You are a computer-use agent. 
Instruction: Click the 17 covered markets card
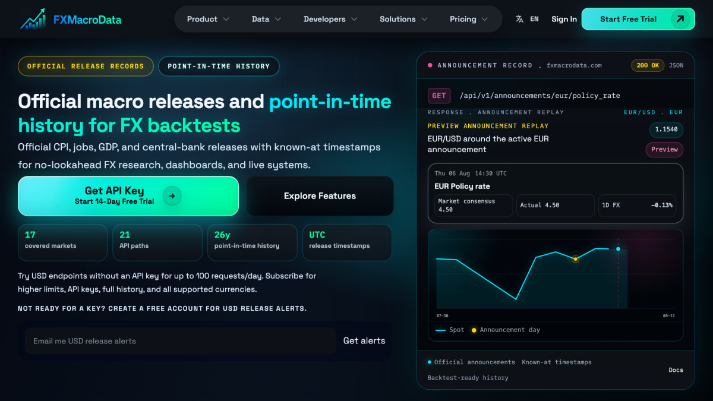[x=62, y=242]
